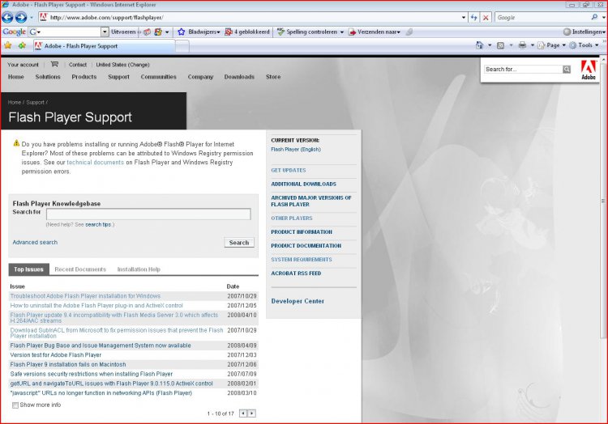The width and height of the screenshot is (608, 424).
Task: Open the Downloads menu on Adobe navigation
Action: pos(239,77)
